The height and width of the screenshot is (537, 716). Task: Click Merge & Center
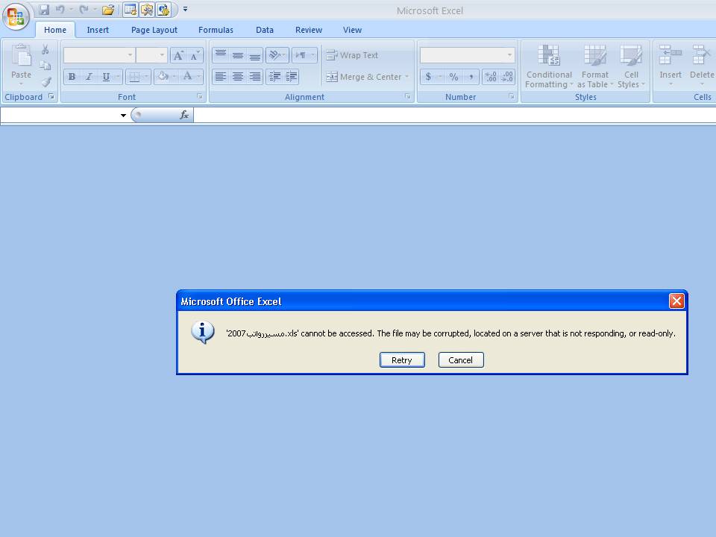pyautogui.click(x=364, y=77)
